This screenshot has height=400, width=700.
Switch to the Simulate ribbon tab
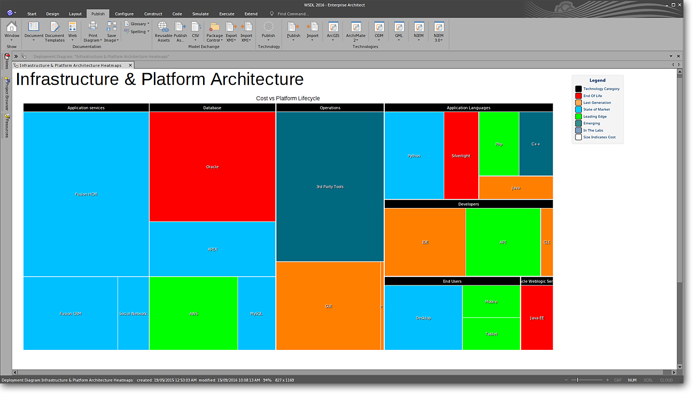tap(200, 14)
